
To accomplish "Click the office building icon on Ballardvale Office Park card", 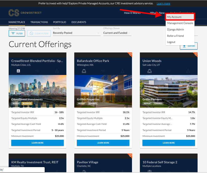I will tap(84, 71).
